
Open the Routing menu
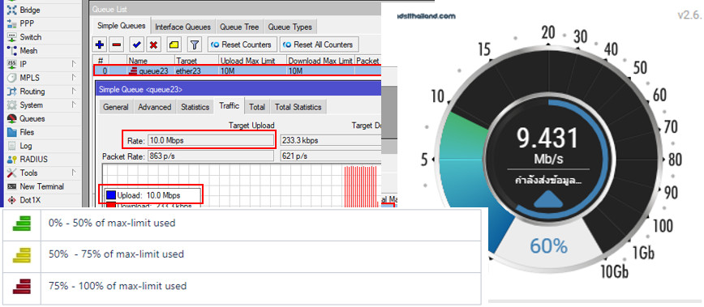(32, 92)
